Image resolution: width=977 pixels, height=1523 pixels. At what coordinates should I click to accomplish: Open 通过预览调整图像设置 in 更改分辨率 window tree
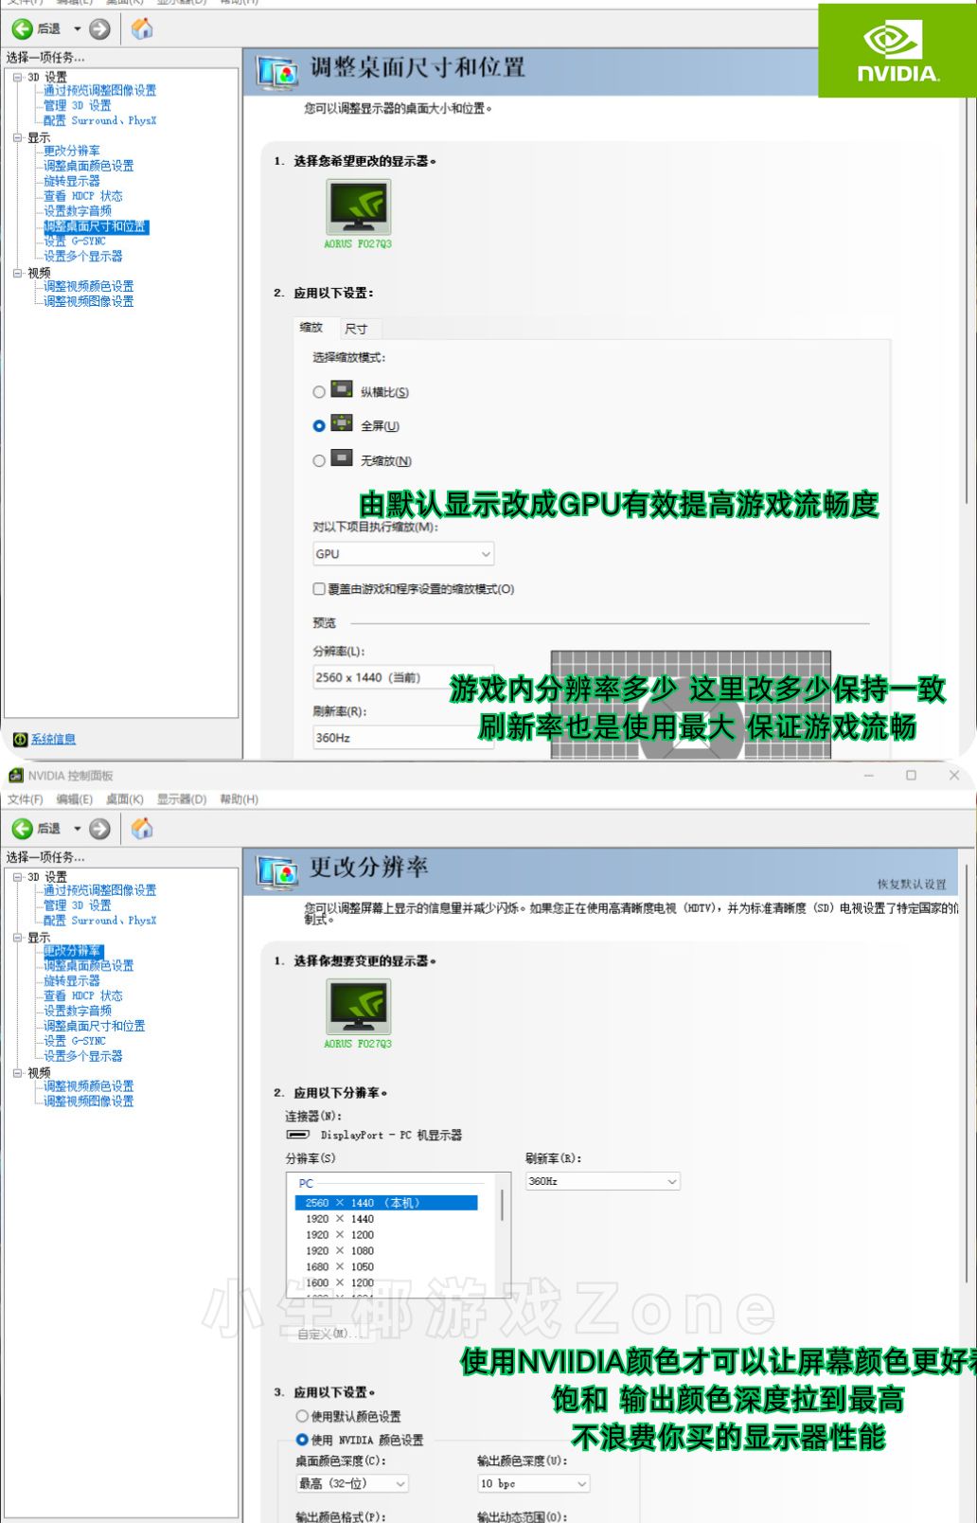(x=99, y=890)
